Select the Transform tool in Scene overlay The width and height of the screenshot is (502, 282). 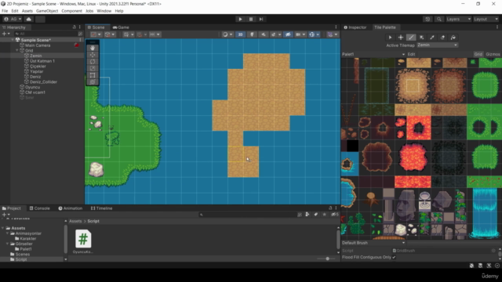[93, 82]
